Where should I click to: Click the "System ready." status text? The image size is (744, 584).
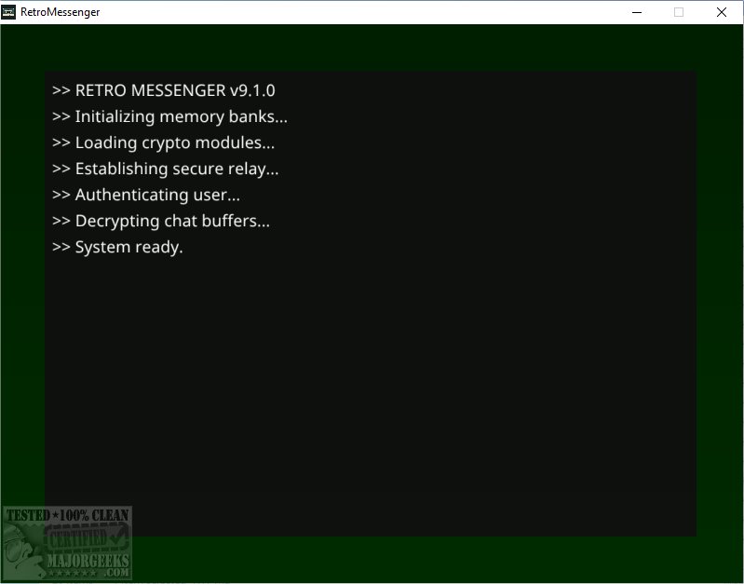point(129,247)
